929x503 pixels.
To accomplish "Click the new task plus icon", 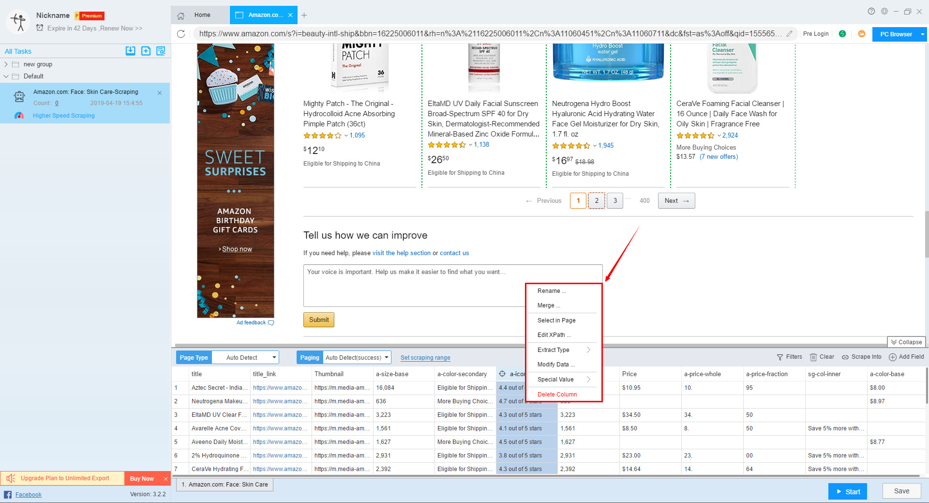I will coord(146,51).
